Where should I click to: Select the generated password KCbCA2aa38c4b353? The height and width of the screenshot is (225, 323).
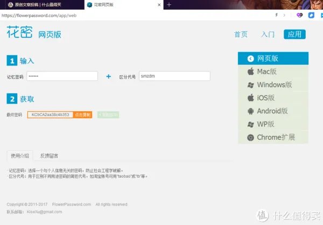pyautogui.click(x=50, y=115)
